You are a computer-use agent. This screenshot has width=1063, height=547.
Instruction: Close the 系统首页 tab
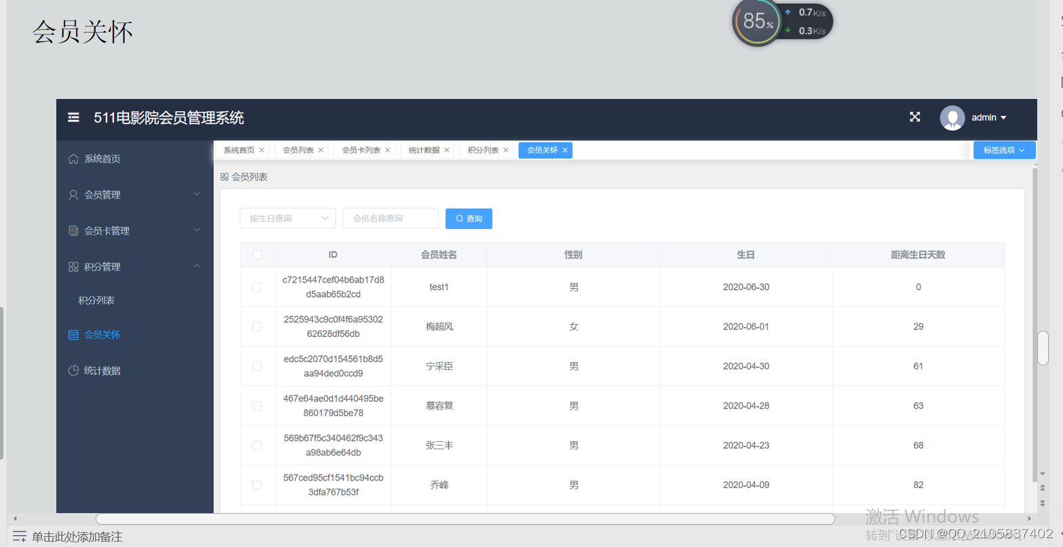(x=262, y=150)
